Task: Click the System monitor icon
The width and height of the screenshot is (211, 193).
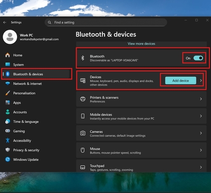Action: [8, 64]
